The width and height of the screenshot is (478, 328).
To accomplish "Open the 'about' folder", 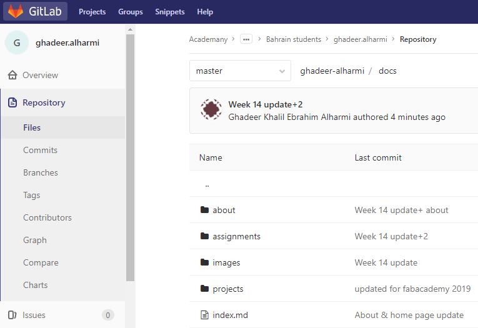I will (224, 210).
